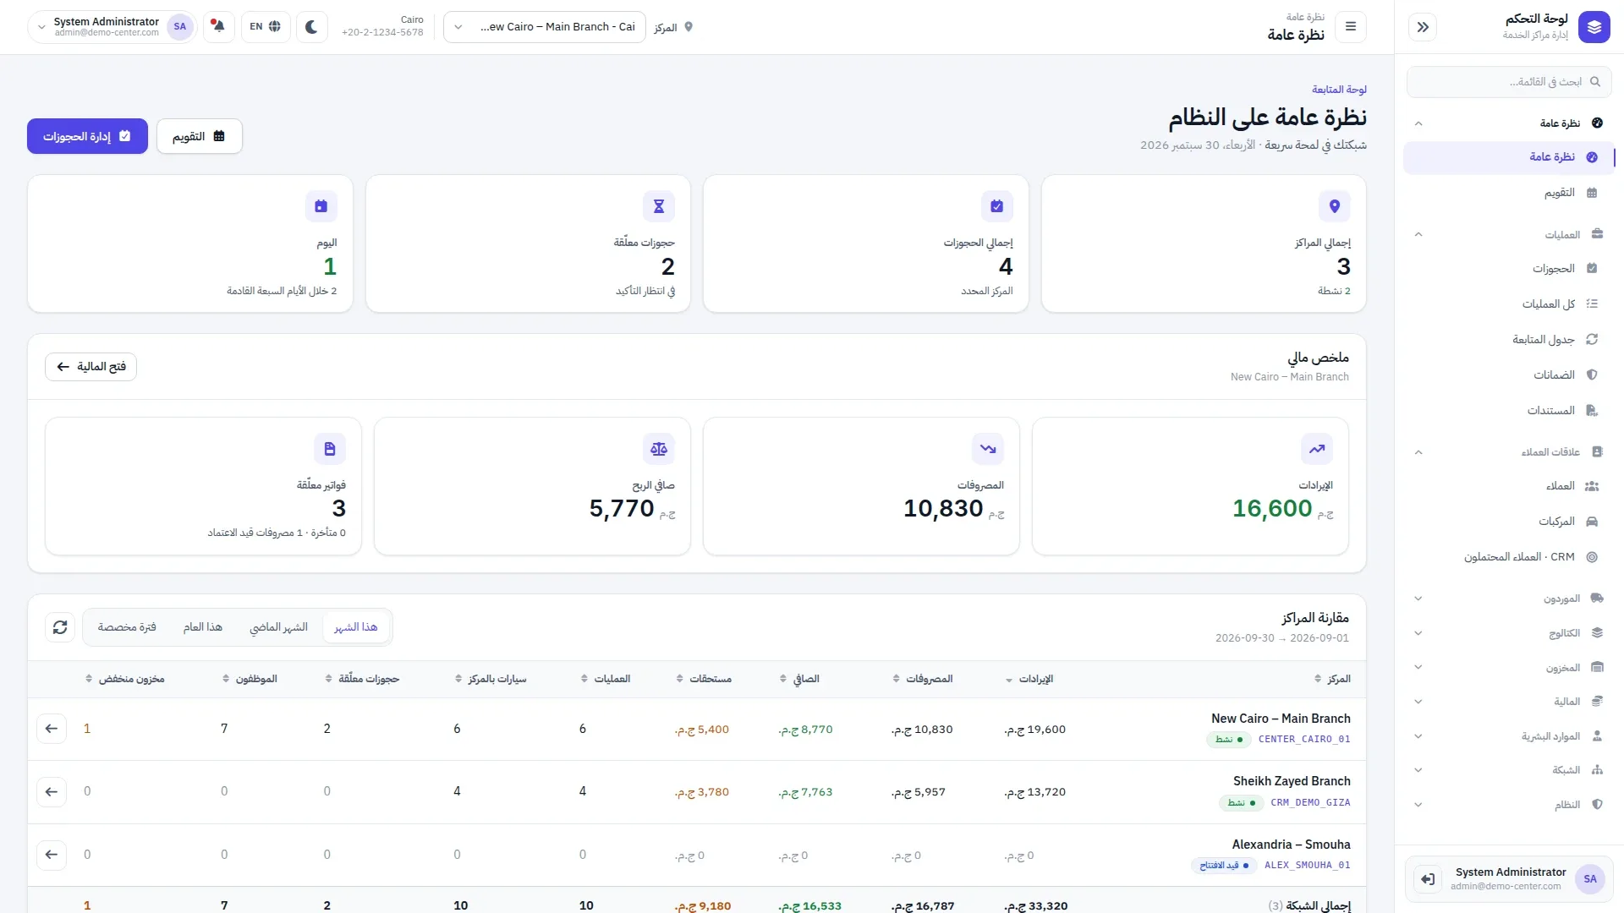The width and height of the screenshot is (1624, 913).
Task: Expand the المالية sidebar section
Action: 1508,702
